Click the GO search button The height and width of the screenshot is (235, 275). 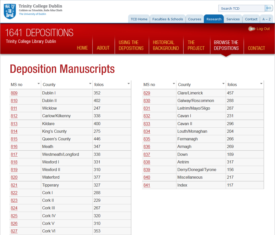[x=268, y=8]
